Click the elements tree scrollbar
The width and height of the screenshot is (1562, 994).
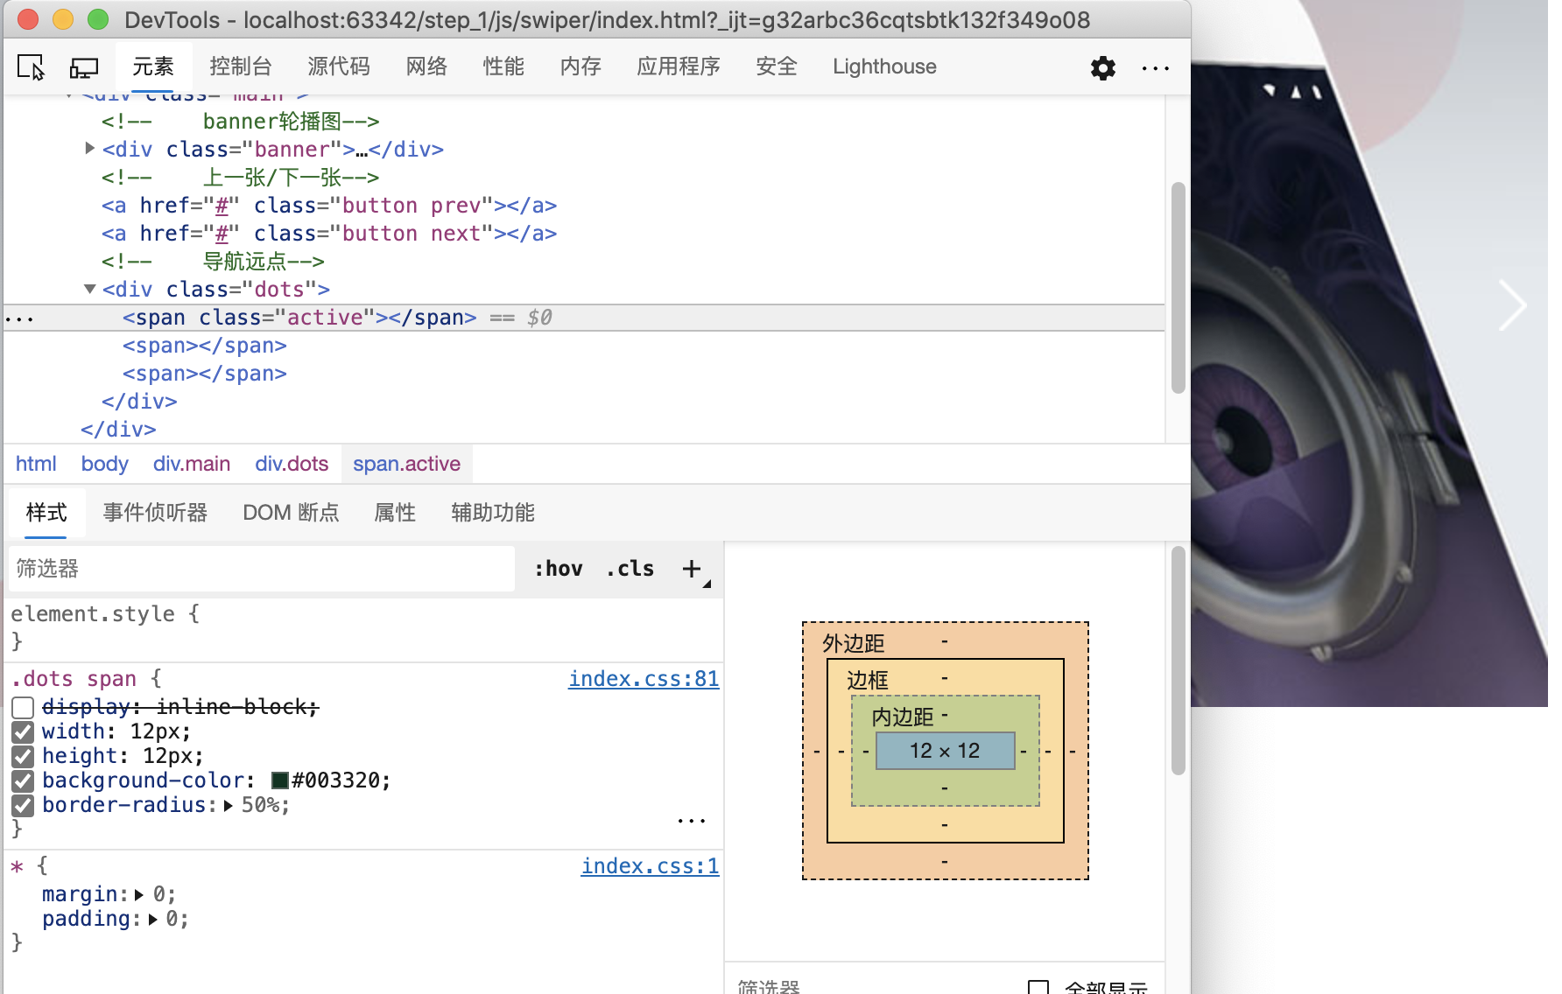pos(1178,289)
